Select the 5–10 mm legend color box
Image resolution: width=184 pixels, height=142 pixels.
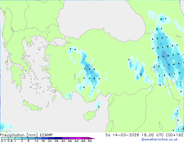tap(32, 138)
